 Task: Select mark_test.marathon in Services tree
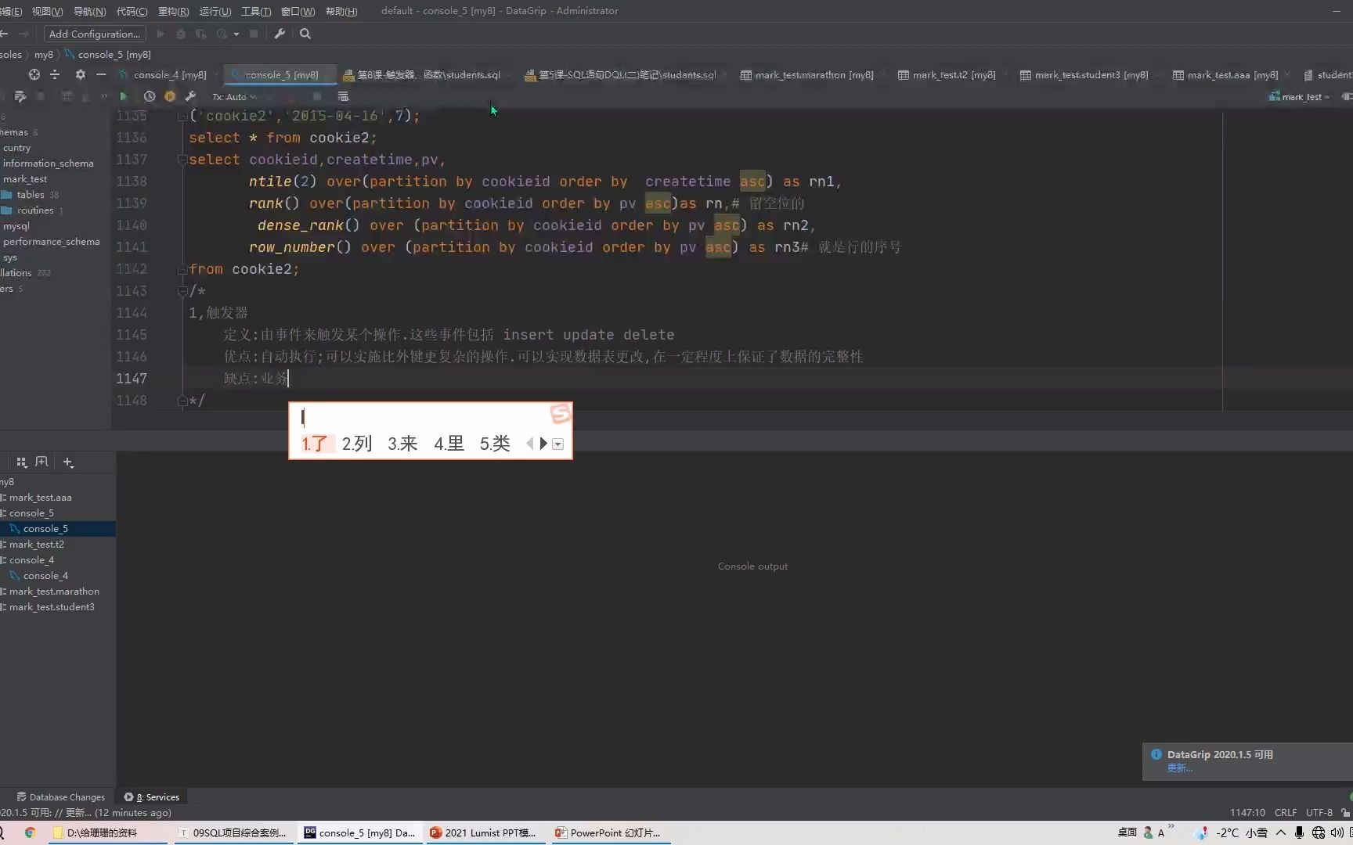(x=54, y=591)
